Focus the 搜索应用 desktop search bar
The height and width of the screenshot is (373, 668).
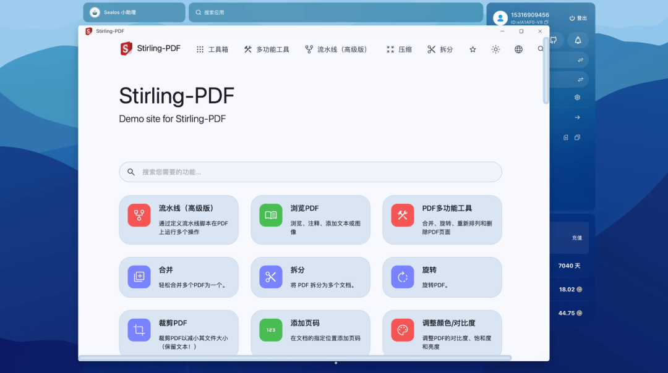pyautogui.click(x=336, y=12)
